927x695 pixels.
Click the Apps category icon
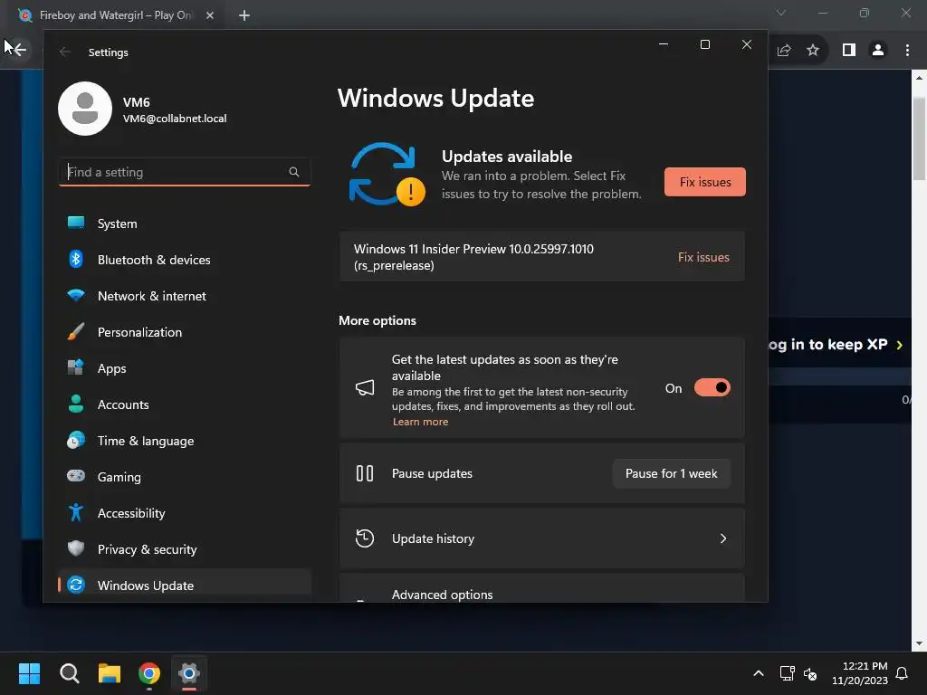pos(76,367)
